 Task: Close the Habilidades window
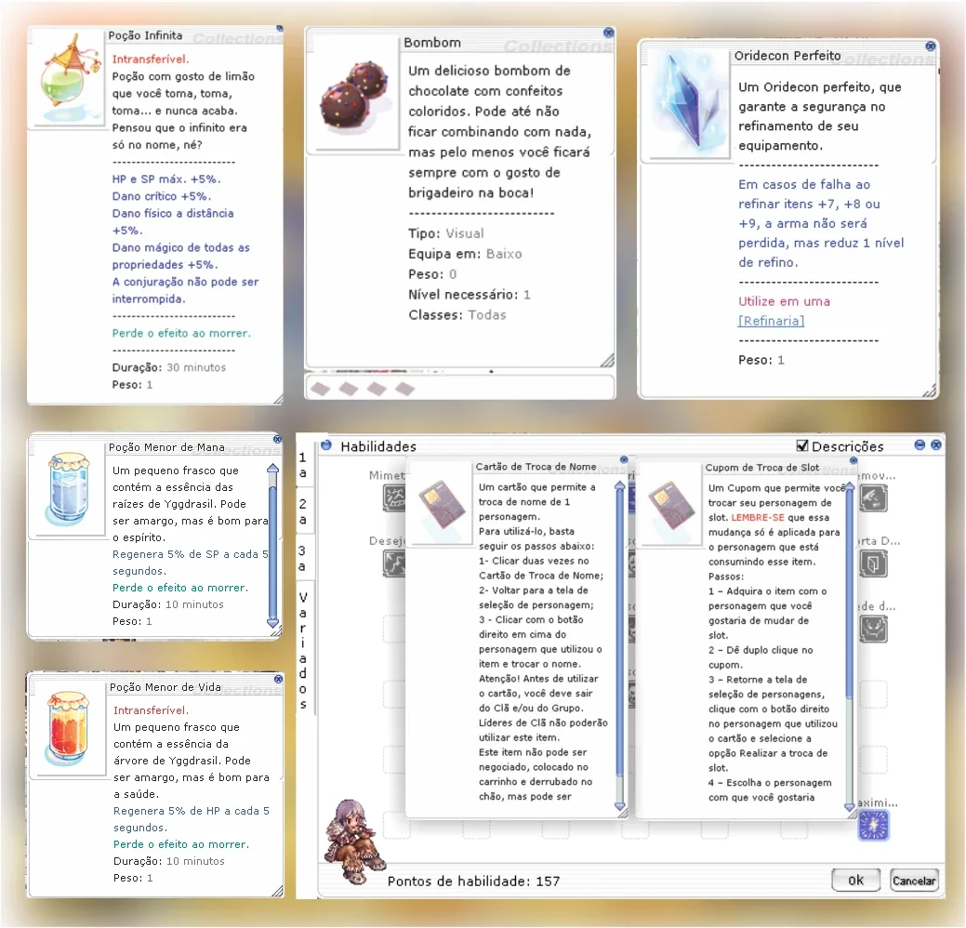click(x=936, y=444)
